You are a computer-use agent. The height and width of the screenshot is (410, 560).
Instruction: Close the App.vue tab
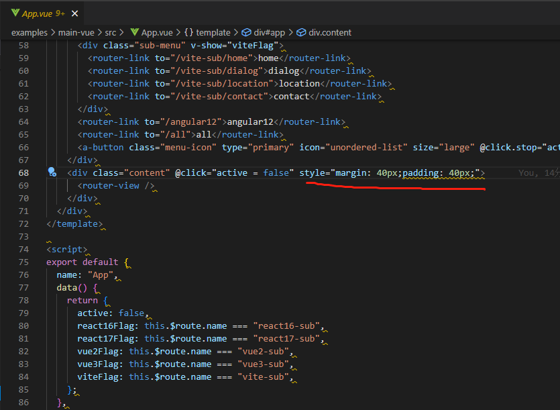click(74, 12)
